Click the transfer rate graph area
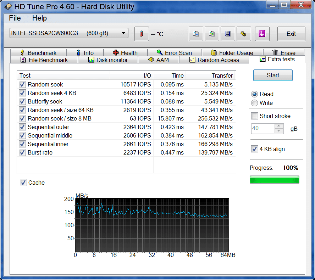This screenshot has width=315, height=280. coord(152,225)
